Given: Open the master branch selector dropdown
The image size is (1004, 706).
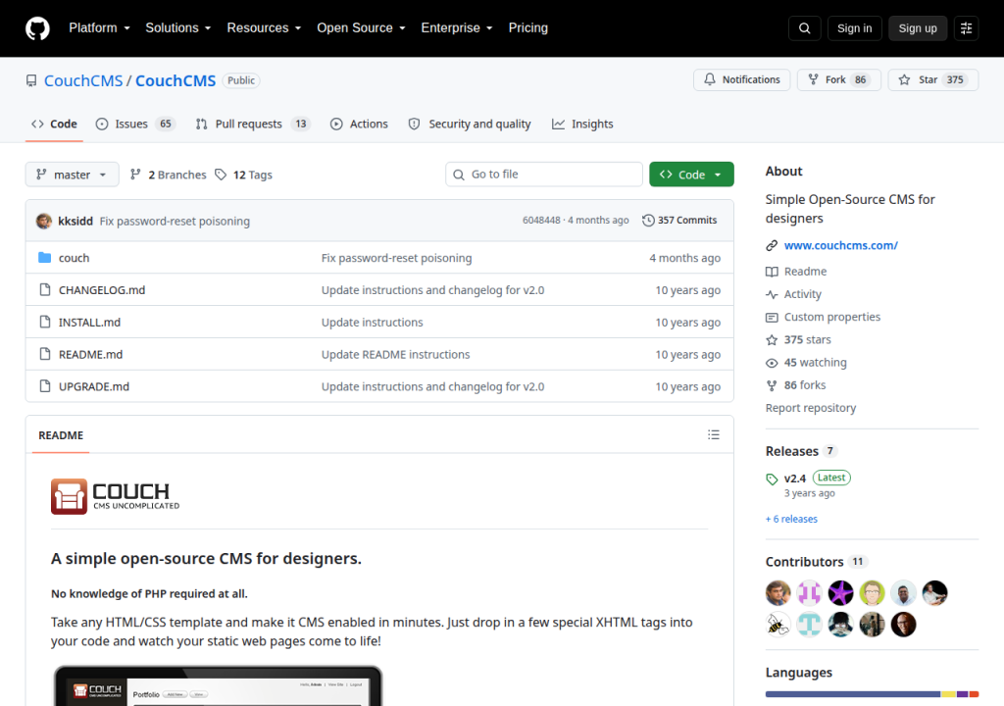Looking at the screenshot, I should click(72, 175).
